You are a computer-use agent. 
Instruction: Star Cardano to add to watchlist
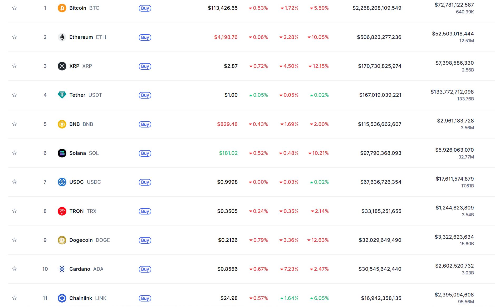(x=14, y=269)
